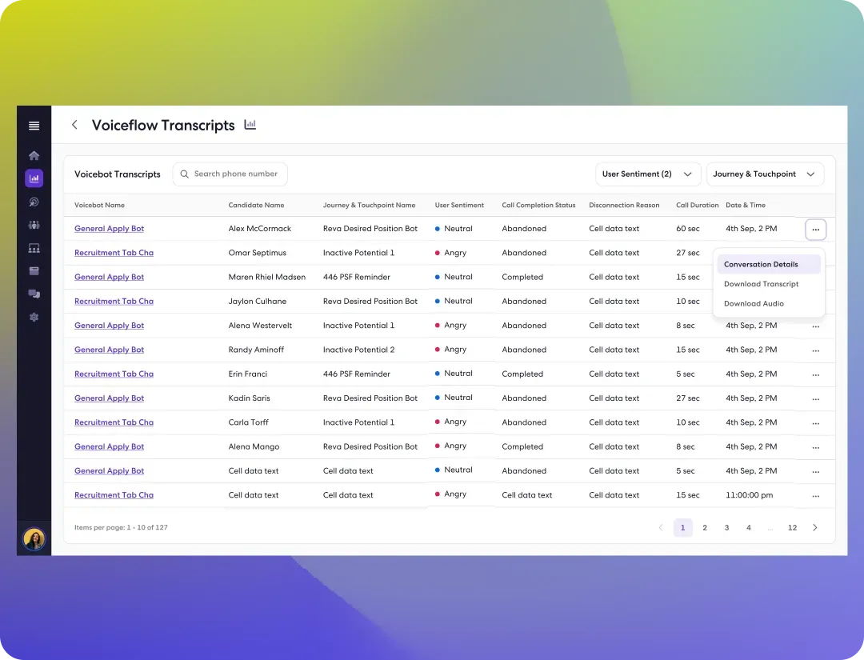The height and width of the screenshot is (660, 864).
Task: Open the hamburger menu in the sidebar
Action: click(x=34, y=126)
